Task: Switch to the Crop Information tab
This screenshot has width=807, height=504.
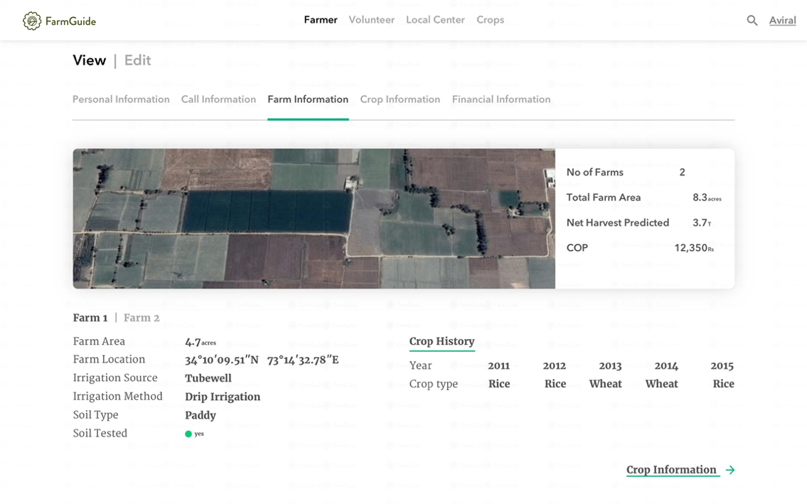Action: [400, 100]
